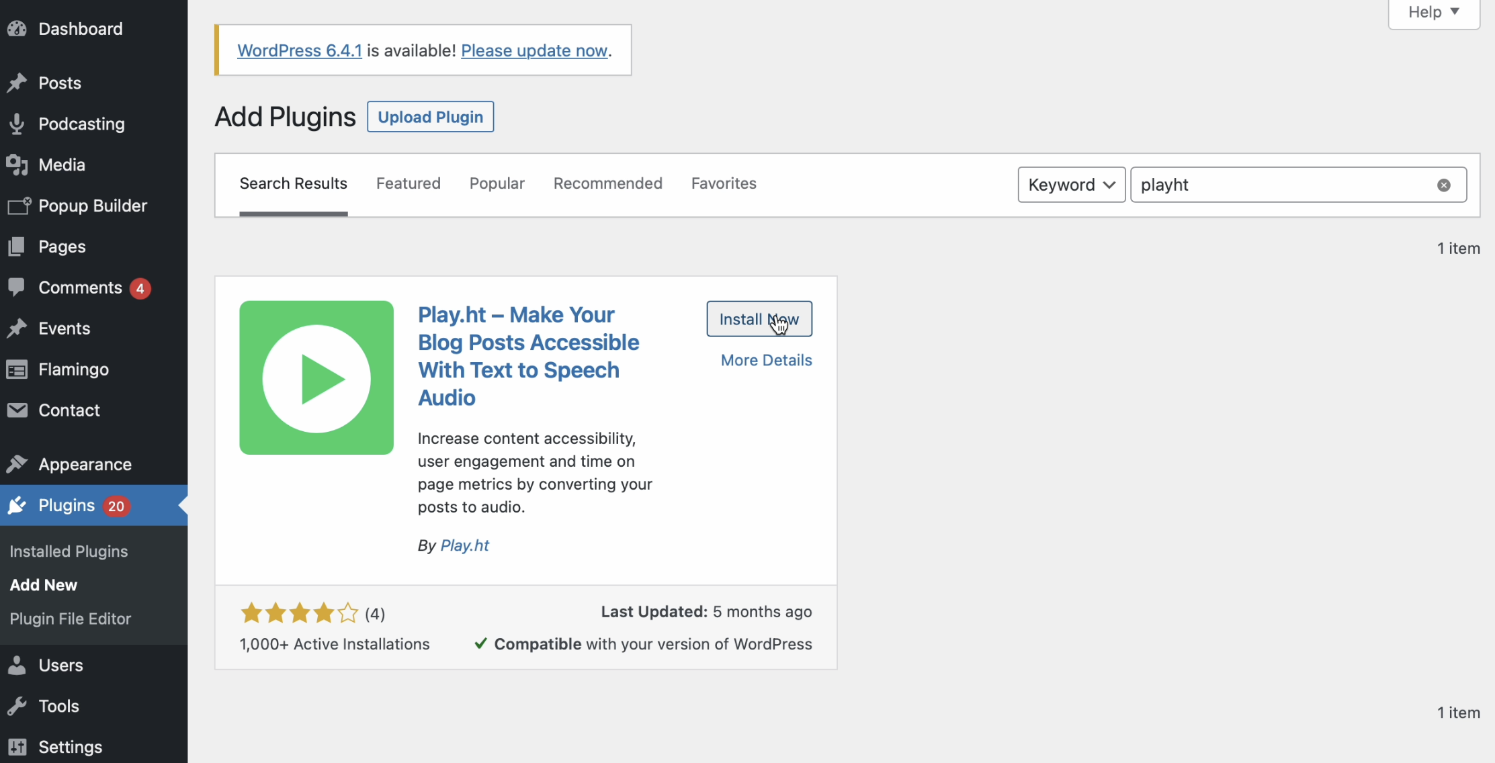Expand the Help panel dropdown
This screenshot has width=1495, height=763.
point(1434,12)
